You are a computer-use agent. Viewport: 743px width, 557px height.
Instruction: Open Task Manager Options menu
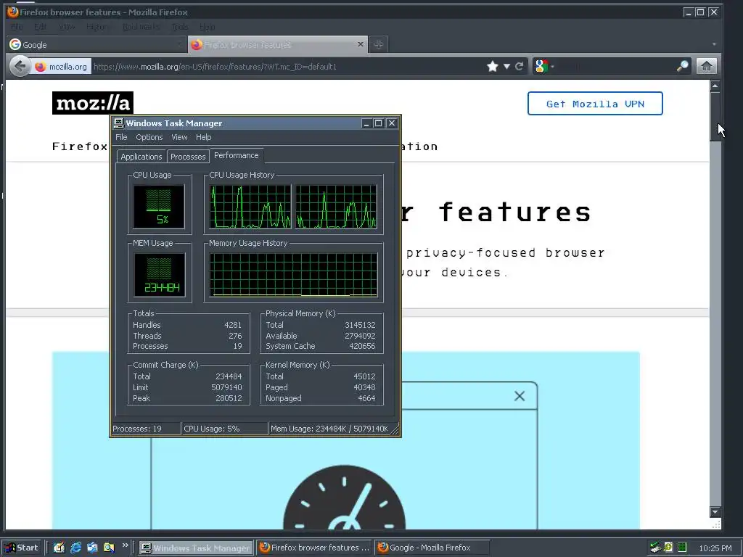149,137
